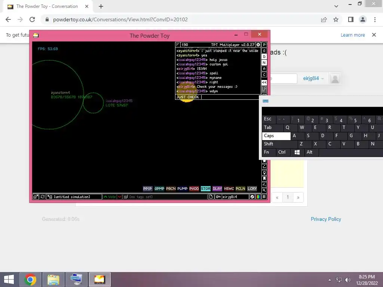Go to page 1 in pagination
Image resolution: width=383 pixels, height=287 pixels.
click(x=288, y=197)
